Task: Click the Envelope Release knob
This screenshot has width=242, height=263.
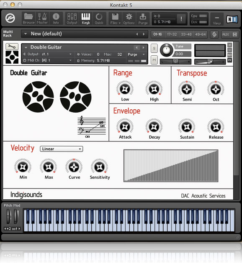Action: tap(216, 127)
